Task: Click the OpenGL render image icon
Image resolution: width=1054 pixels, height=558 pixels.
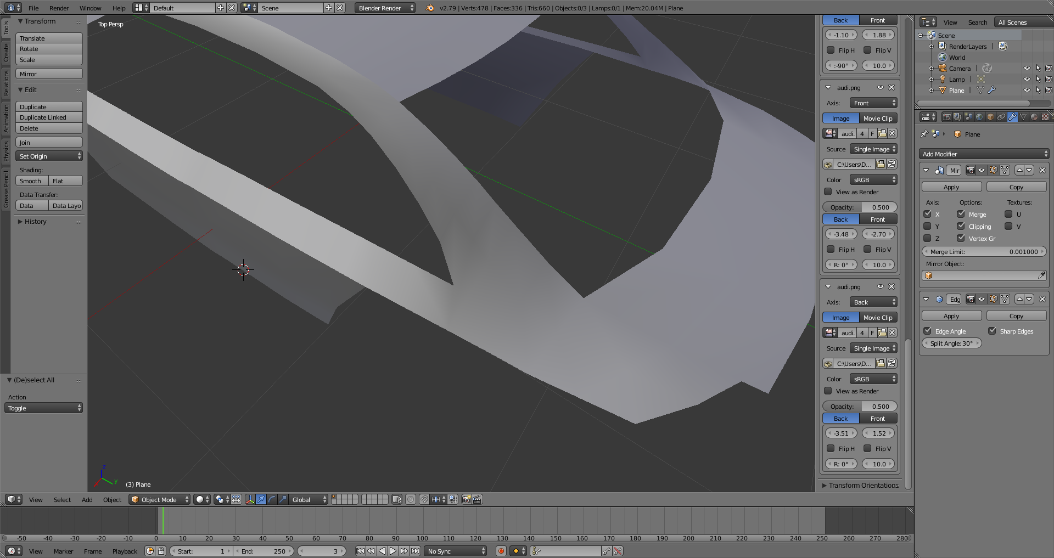Action: [x=466, y=499]
